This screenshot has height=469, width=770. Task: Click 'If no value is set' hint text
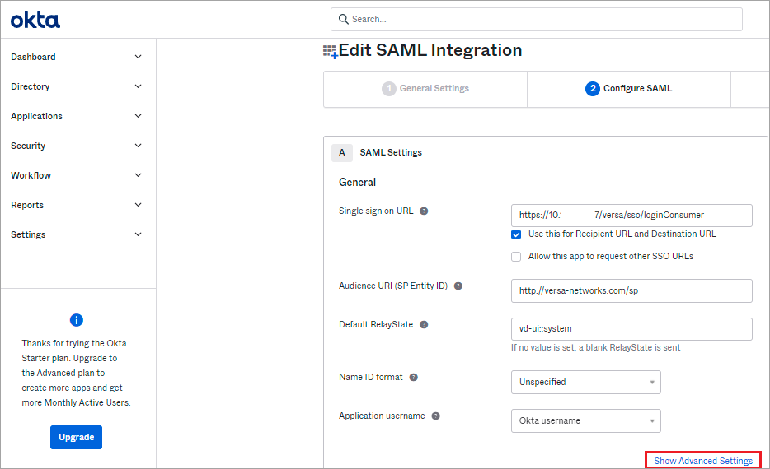[x=596, y=347]
